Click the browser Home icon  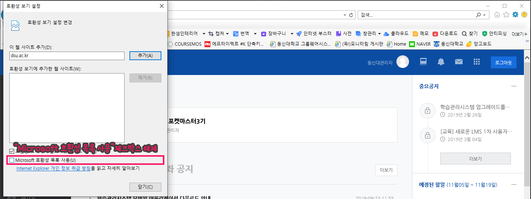tap(497, 15)
